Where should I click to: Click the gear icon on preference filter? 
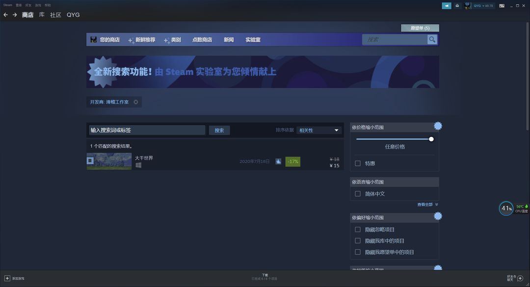438,216
